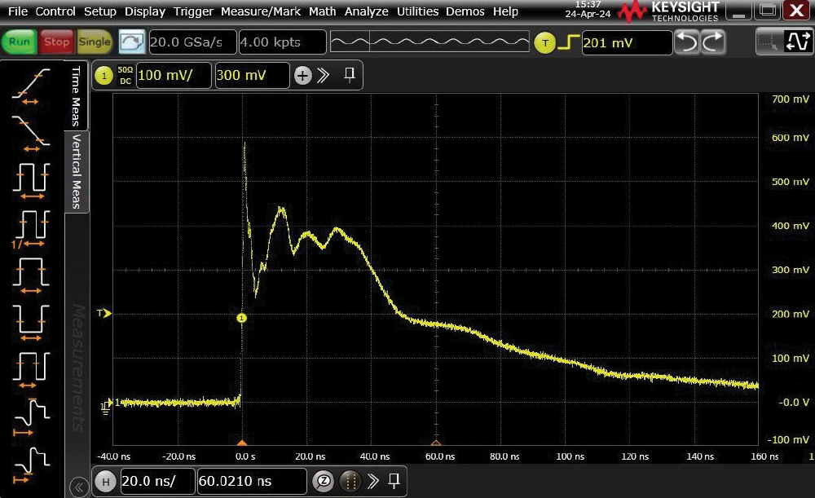
Task: Click the undo arrow icon
Action: [687, 42]
